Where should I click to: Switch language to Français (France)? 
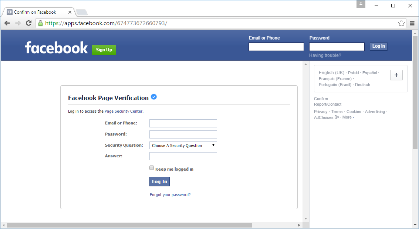(335, 79)
